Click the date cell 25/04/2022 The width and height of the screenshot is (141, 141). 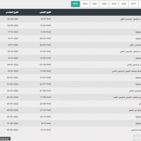[13, 104]
